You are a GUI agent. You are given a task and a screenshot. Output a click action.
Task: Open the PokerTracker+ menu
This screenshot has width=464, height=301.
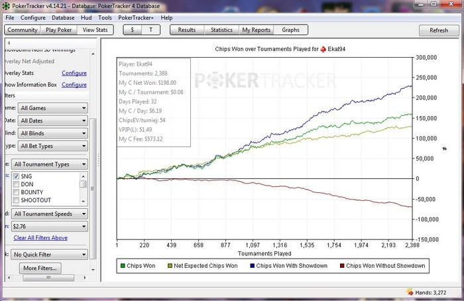pos(136,18)
